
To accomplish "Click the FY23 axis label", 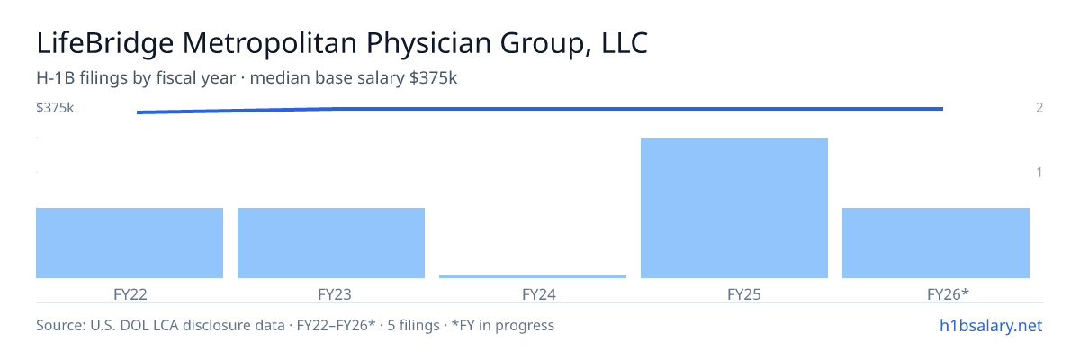I will (331, 293).
